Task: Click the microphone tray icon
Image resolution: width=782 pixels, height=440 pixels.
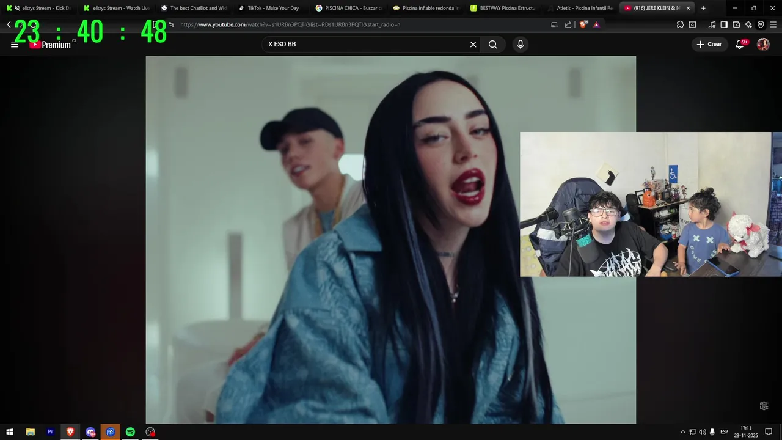Action: [x=712, y=432]
